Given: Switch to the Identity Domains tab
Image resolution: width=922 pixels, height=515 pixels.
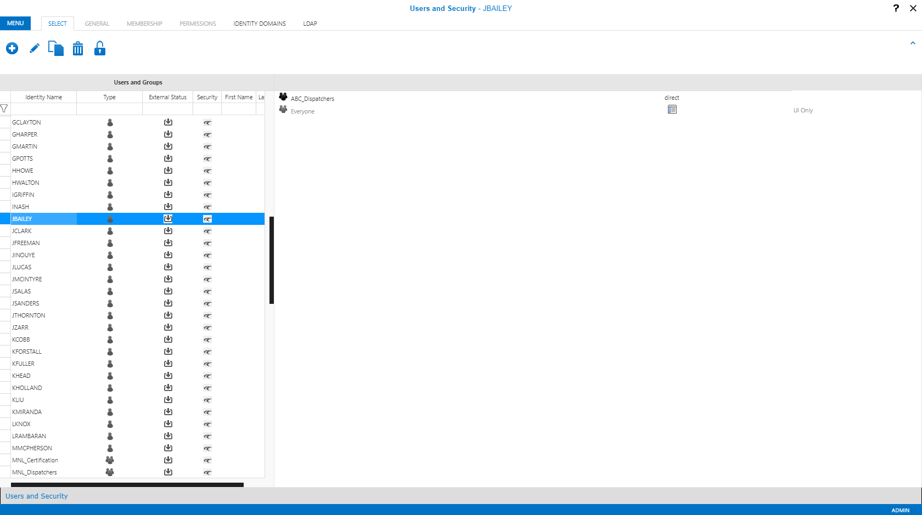Looking at the screenshot, I should [x=259, y=24].
